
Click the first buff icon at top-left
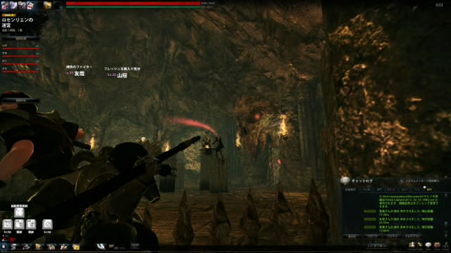5,5
